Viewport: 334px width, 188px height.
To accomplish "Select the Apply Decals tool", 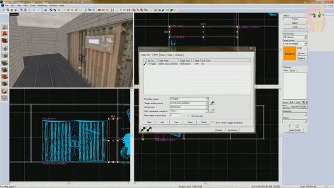I will [x=5, y=77].
